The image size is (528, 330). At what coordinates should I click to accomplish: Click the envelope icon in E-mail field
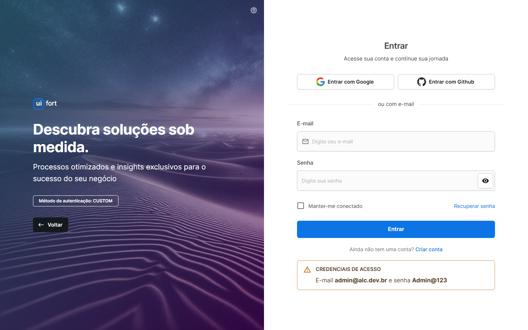click(305, 142)
